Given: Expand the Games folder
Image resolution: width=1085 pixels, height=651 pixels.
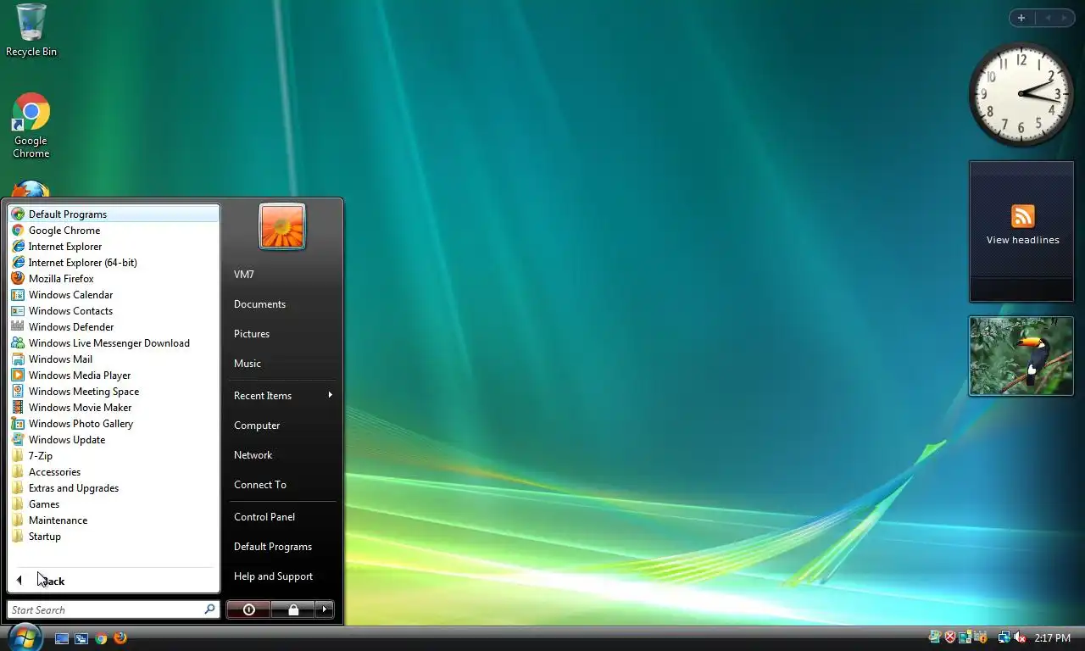Looking at the screenshot, I should point(114,504).
